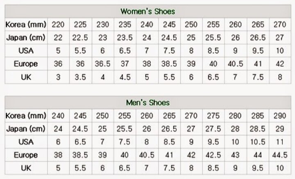The width and height of the screenshot is (295, 179).
Task: Select Europe size 44.5 in Men's table
Action: 280,155
